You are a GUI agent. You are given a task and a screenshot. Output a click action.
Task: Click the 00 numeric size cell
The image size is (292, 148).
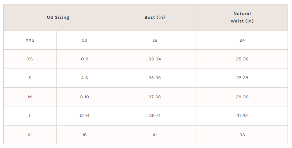click(x=85, y=40)
